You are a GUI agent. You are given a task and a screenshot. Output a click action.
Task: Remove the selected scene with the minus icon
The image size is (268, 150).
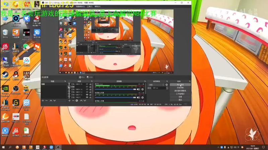47,101
